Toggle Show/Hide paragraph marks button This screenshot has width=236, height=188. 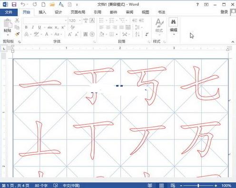[x=147, y=34]
